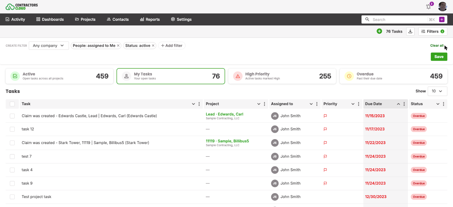The image size is (453, 207).
Task: Click priority flag for task 12
Action: tap(325, 129)
